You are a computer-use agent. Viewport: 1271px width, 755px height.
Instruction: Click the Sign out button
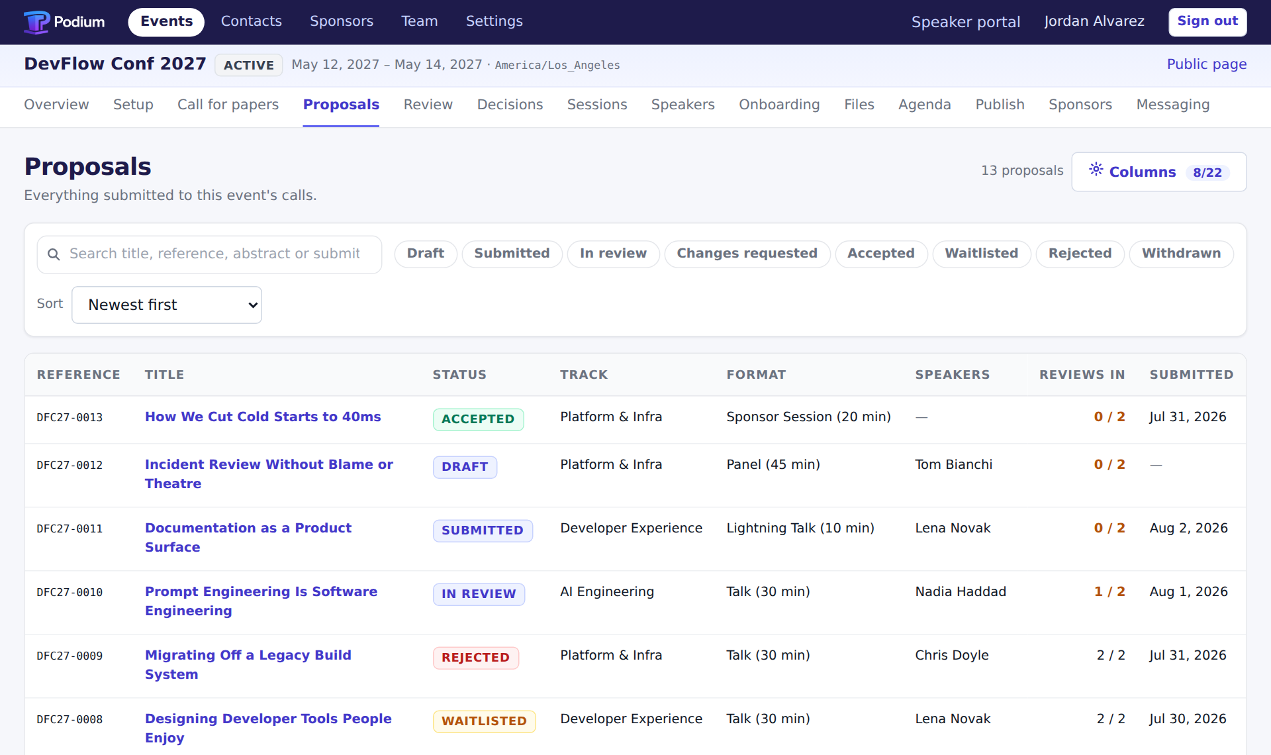pyautogui.click(x=1207, y=22)
